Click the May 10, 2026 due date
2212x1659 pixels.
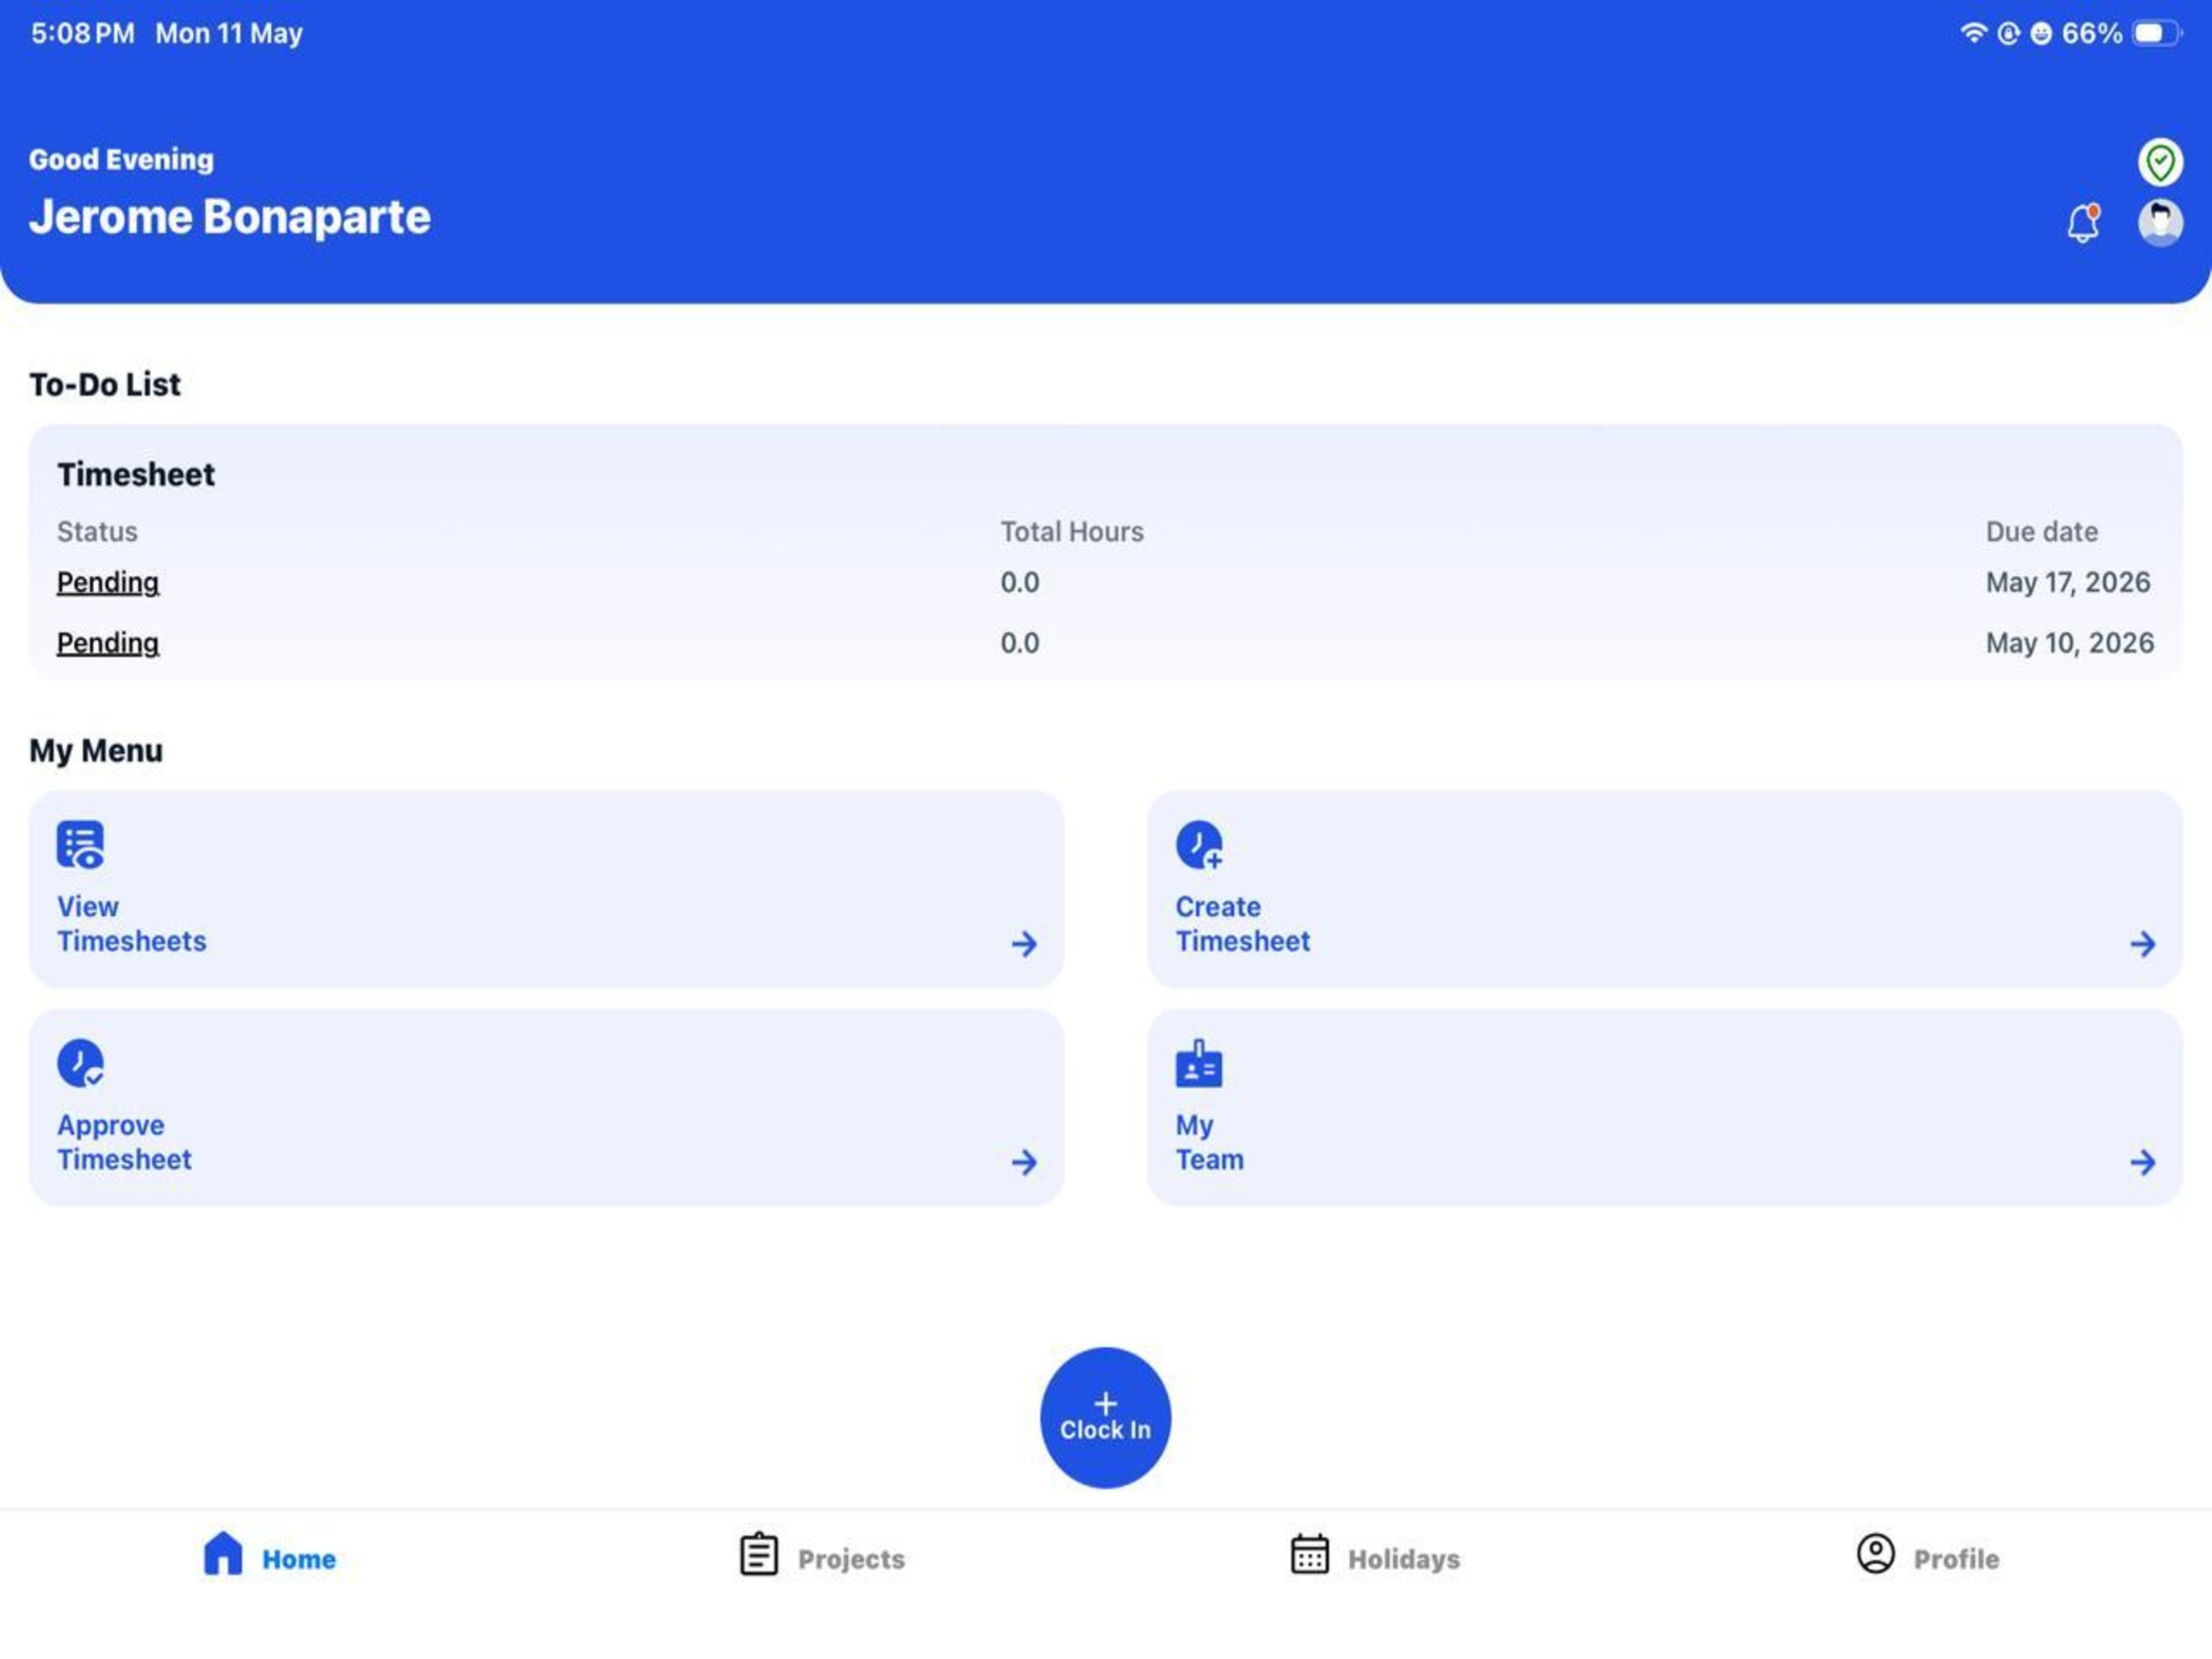pyautogui.click(x=2069, y=643)
